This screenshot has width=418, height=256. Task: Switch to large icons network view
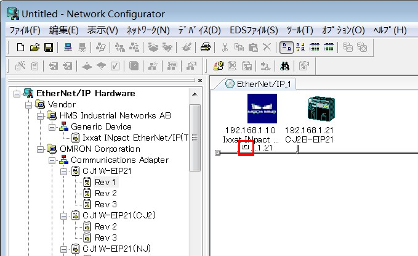[x=287, y=47]
